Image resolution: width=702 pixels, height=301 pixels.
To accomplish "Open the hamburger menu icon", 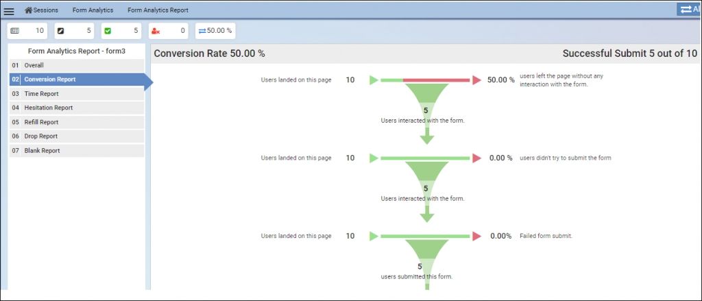I will (x=9, y=11).
